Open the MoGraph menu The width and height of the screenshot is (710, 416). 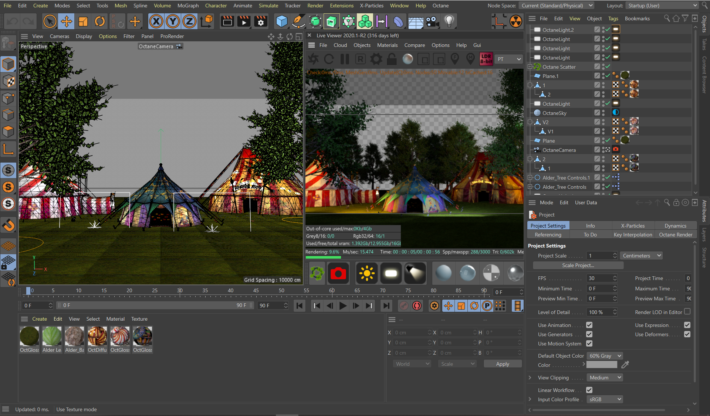pyautogui.click(x=187, y=6)
